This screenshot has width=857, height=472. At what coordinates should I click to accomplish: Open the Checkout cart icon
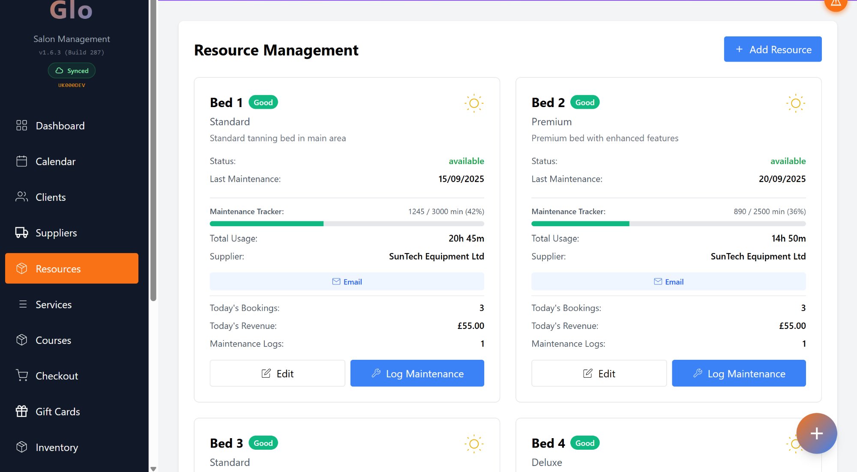[x=21, y=376]
